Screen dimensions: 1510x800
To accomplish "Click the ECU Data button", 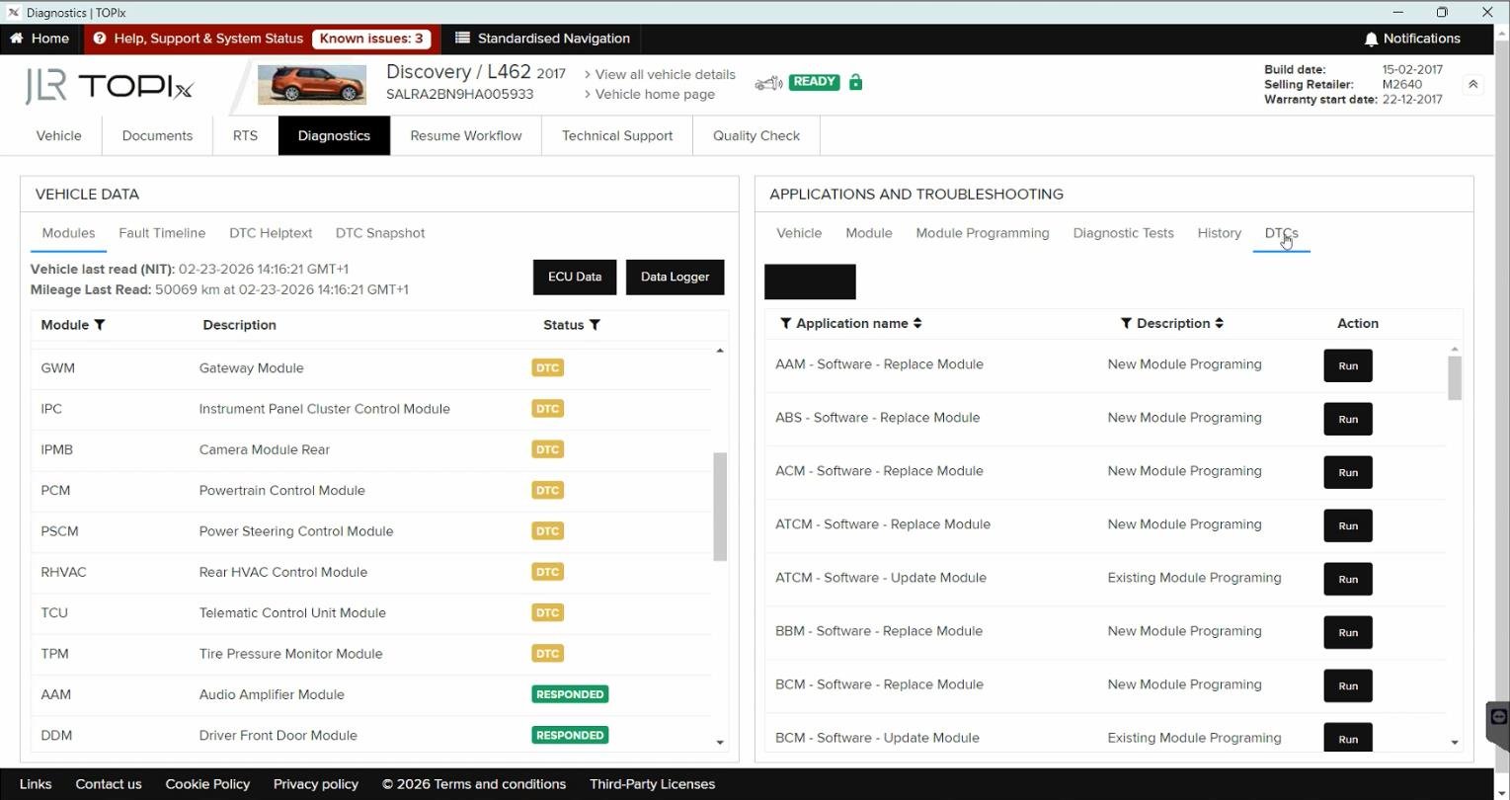I will [575, 277].
